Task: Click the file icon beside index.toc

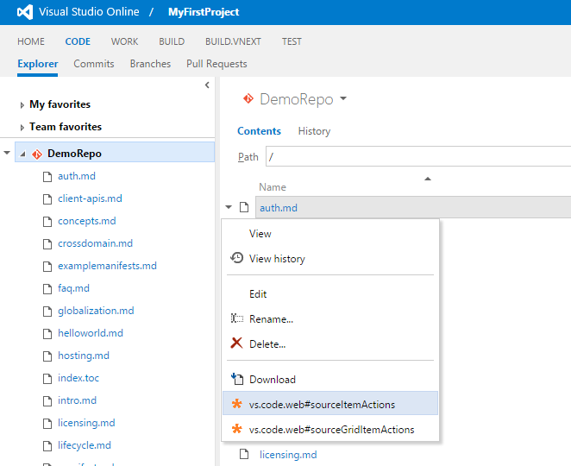Action: pos(47,379)
